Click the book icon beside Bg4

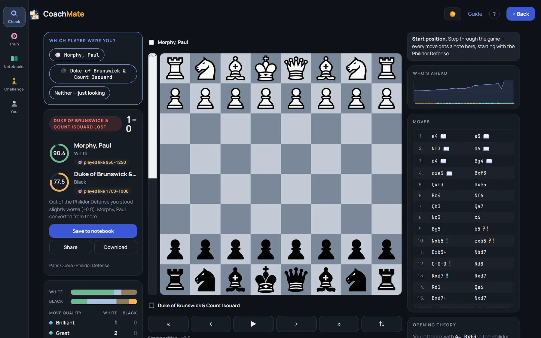point(489,161)
